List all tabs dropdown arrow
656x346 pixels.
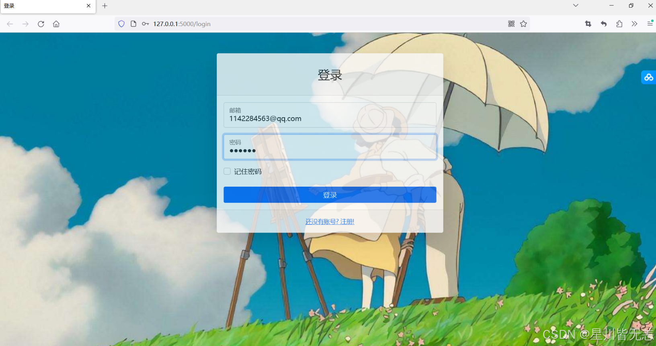coord(576,6)
